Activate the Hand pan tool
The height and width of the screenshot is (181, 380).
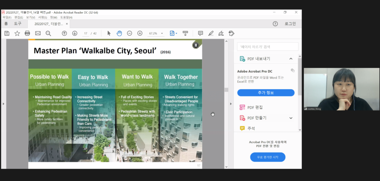pos(119,33)
